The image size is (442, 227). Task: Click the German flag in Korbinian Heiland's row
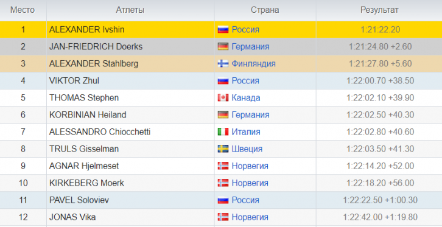[223, 114]
